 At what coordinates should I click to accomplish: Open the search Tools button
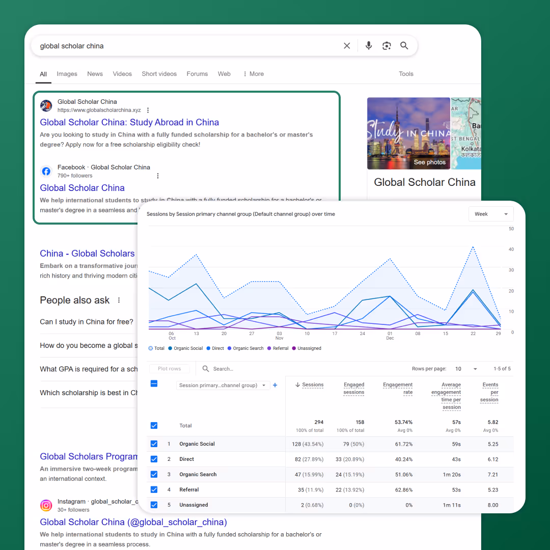(406, 74)
